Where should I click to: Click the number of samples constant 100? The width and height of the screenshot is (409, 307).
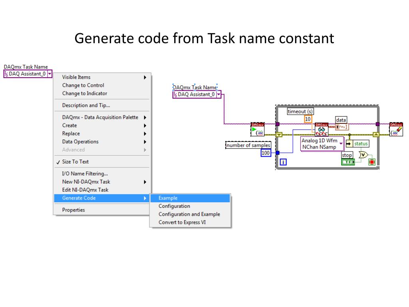[x=266, y=153]
